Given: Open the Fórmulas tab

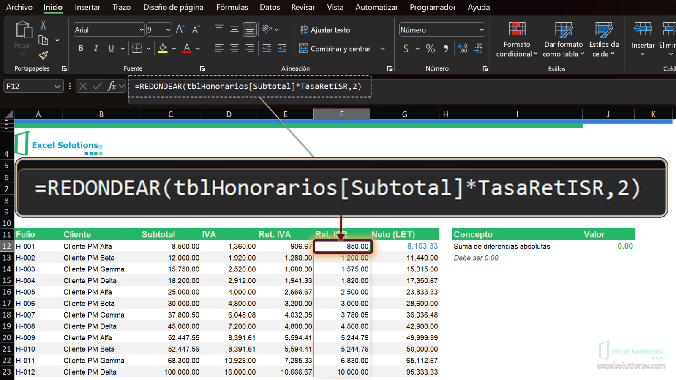Looking at the screenshot, I should [x=232, y=7].
